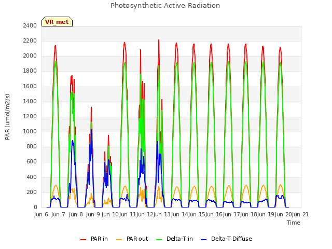The width and height of the screenshot is (332, 249).
Task: Click the Jun 7 x-axis tick label
Action: [58, 214]
